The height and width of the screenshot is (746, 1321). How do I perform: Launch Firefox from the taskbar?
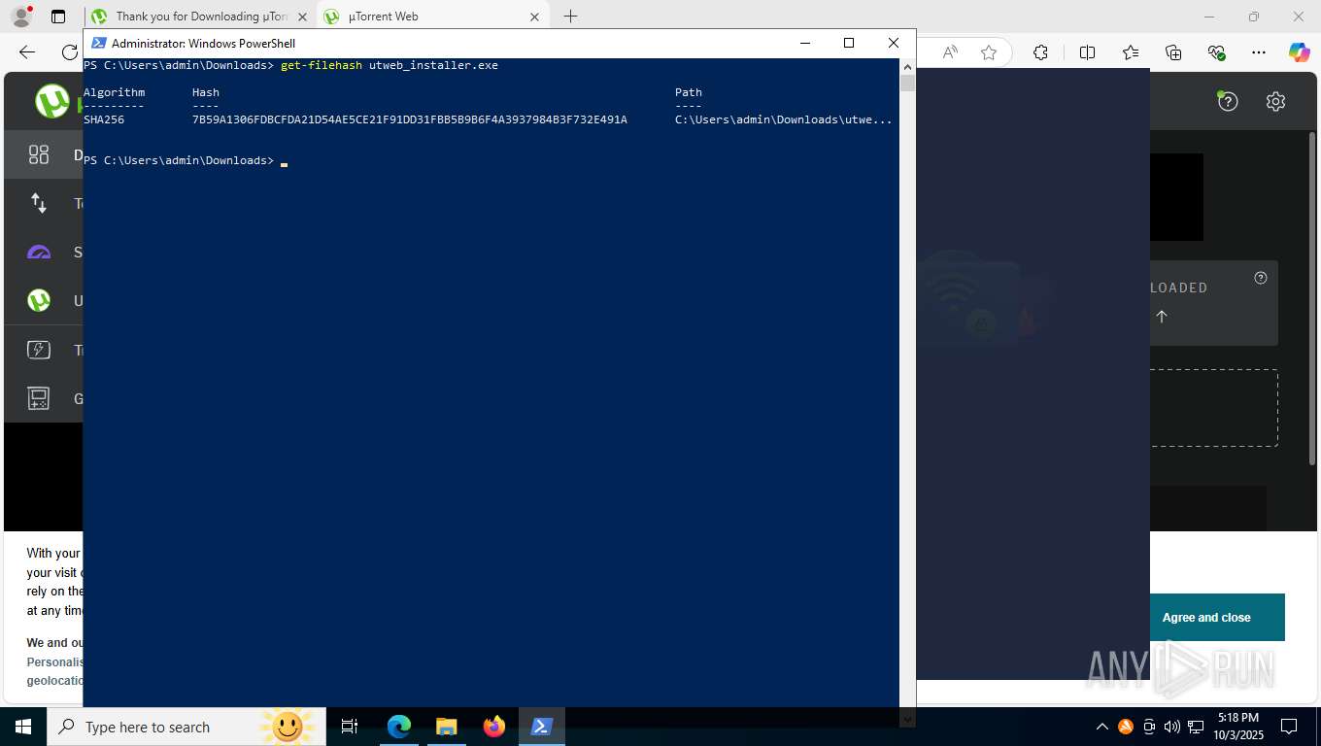point(494,727)
